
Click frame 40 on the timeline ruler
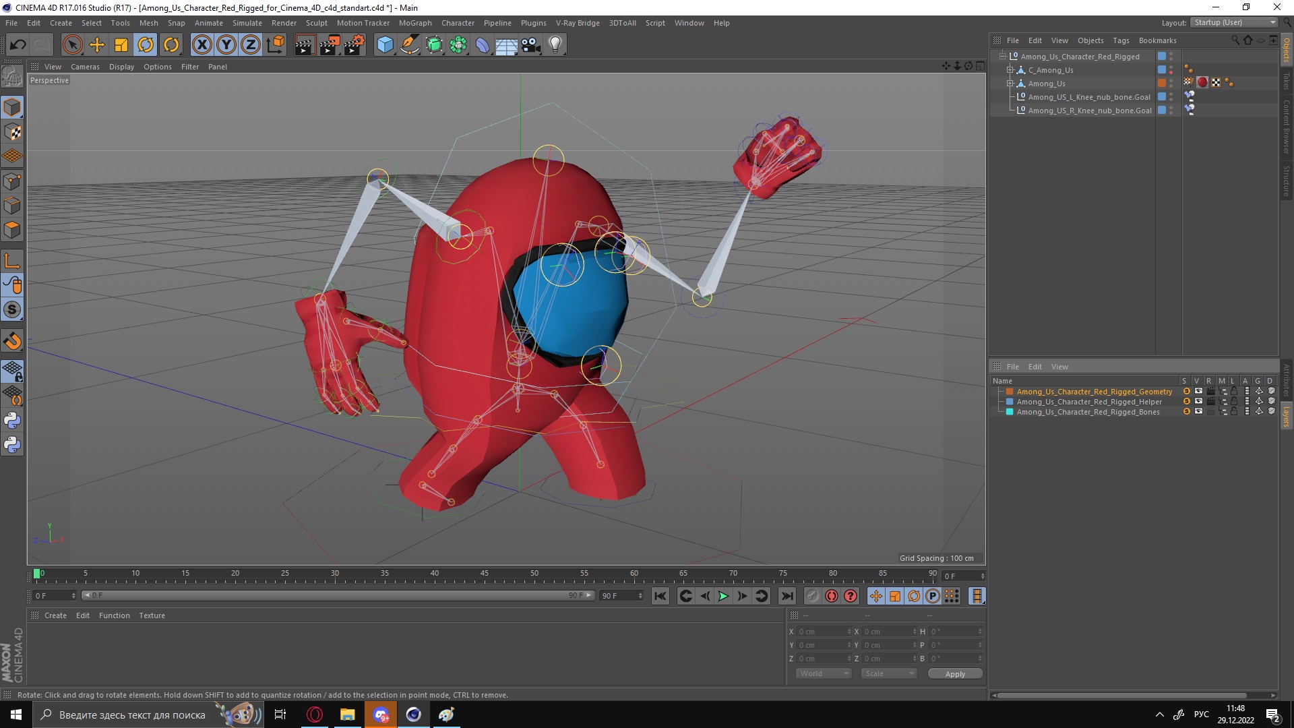pos(435,574)
